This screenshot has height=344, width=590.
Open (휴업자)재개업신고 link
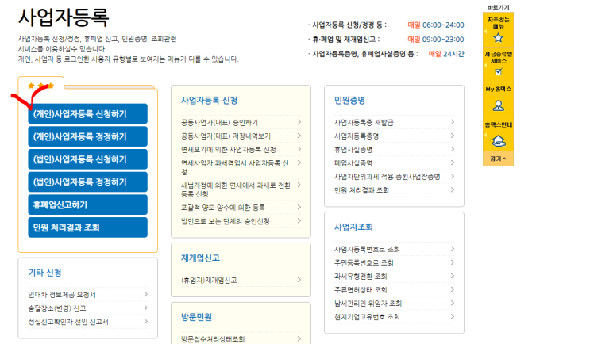[x=209, y=280]
